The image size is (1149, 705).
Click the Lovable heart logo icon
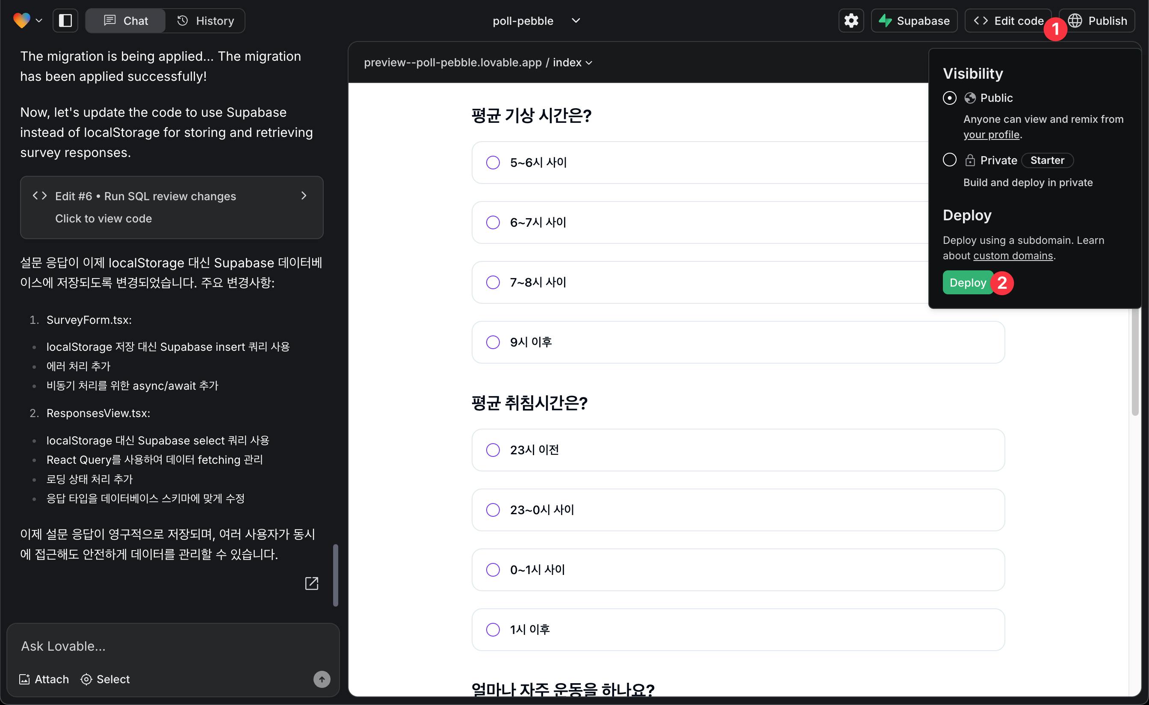tap(21, 21)
